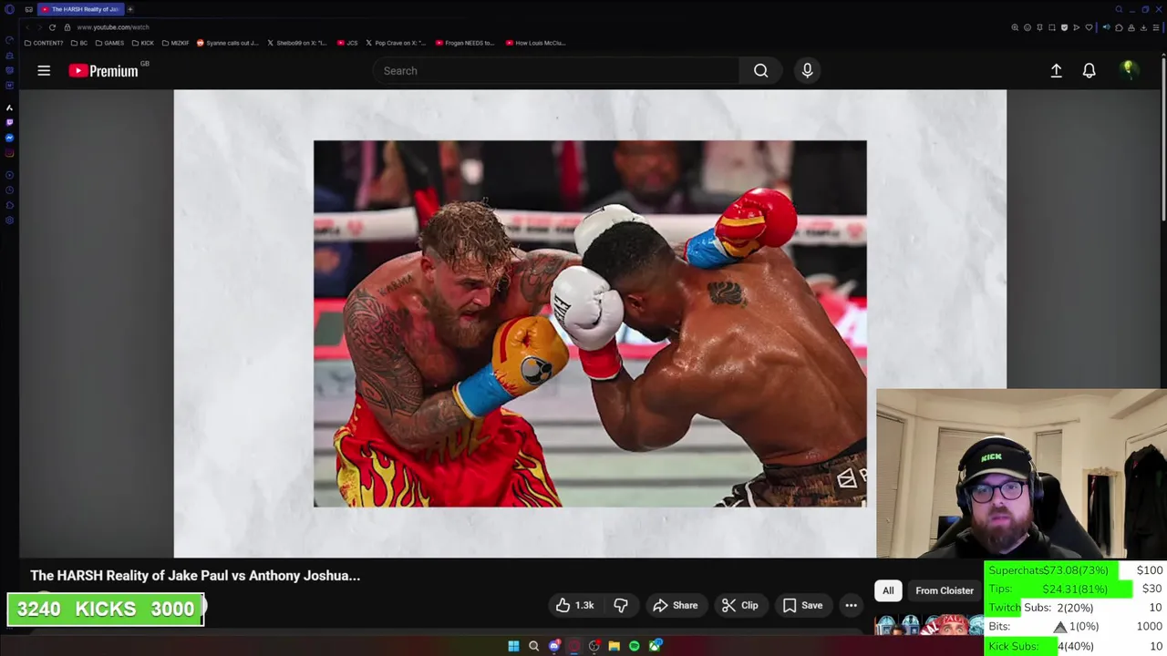Open browser downloads arrow icon
Image resolution: width=1167 pixels, height=656 pixels.
[x=1143, y=27]
